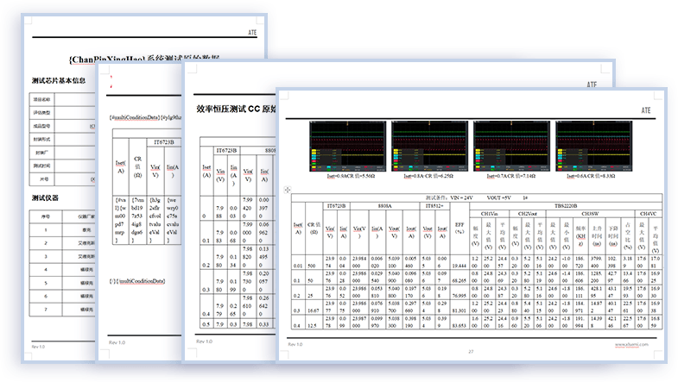The image size is (678, 382).
Task: Select caption text 'CR 值=5.56Ω'
Action: pyautogui.click(x=361, y=176)
